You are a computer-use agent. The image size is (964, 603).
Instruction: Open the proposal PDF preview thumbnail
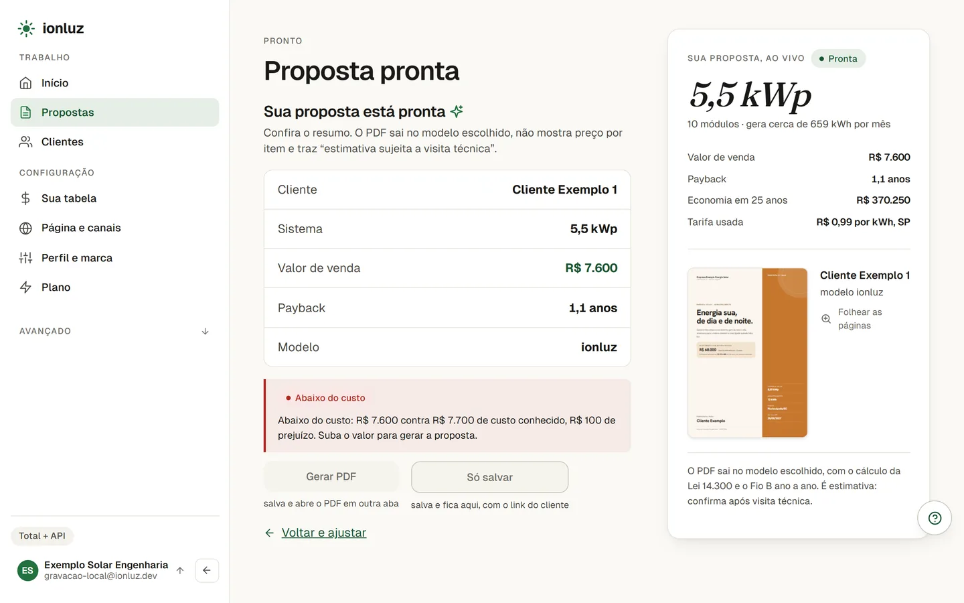(747, 352)
